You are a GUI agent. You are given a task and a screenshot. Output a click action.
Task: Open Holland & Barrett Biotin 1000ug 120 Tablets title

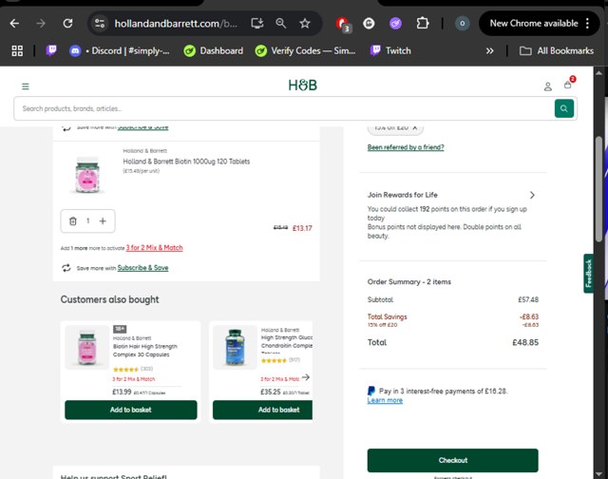coord(186,162)
